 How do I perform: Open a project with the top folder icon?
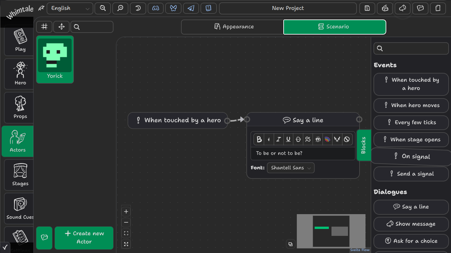[x=420, y=8]
